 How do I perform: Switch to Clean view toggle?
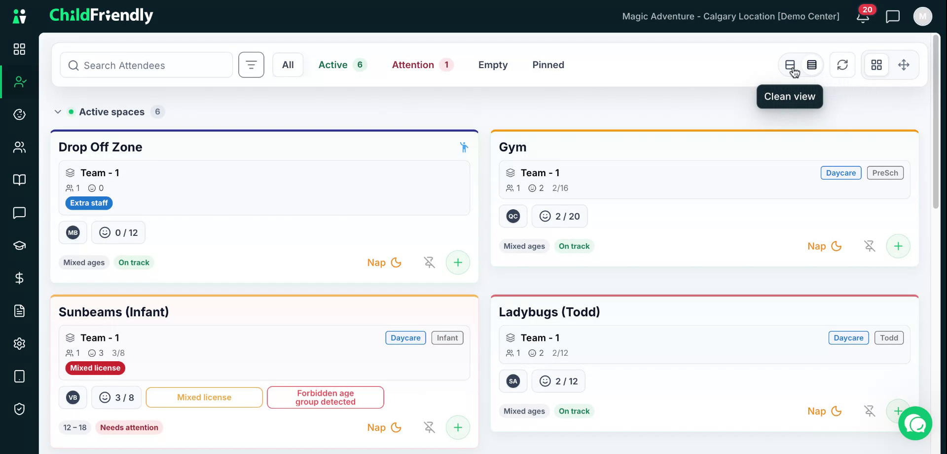[790, 65]
